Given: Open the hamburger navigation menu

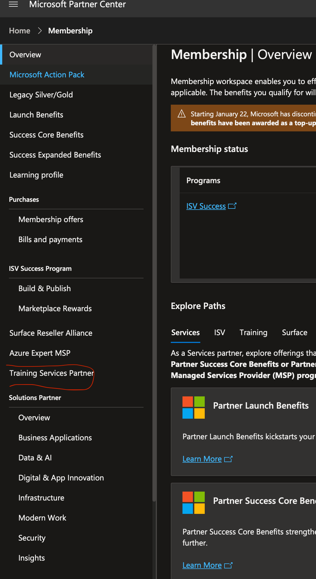Looking at the screenshot, I should pyautogui.click(x=13, y=4).
